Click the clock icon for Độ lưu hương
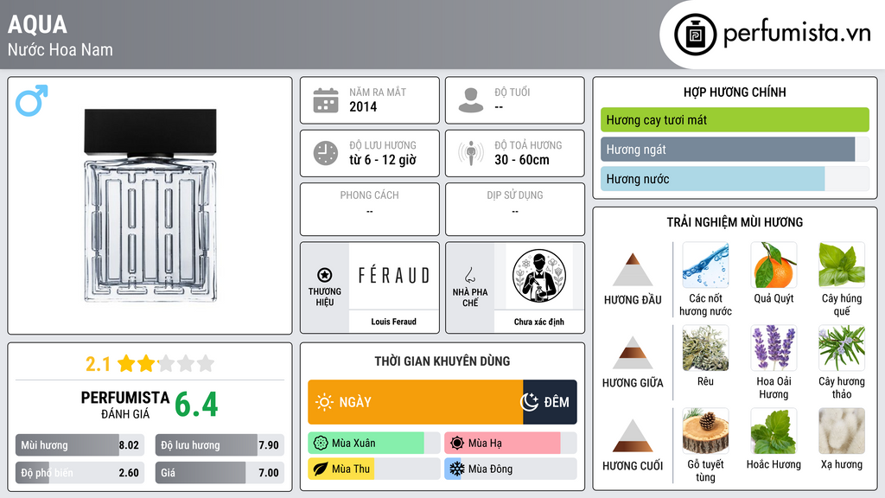The width and height of the screenshot is (885, 498). coord(326,153)
